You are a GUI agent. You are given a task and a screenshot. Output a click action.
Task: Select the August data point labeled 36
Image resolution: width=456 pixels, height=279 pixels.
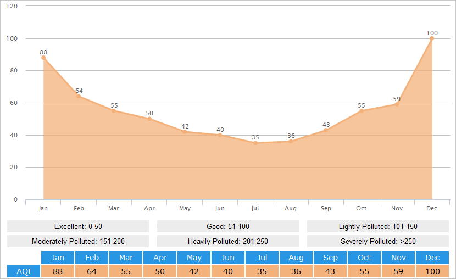click(291, 141)
